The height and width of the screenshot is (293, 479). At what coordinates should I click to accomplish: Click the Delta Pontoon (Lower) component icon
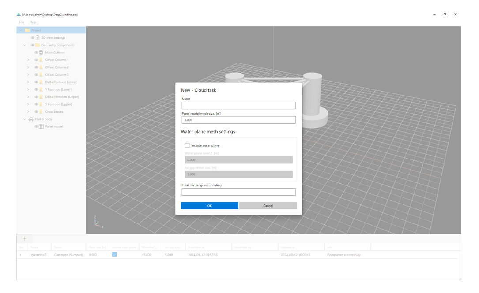tap(41, 82)
